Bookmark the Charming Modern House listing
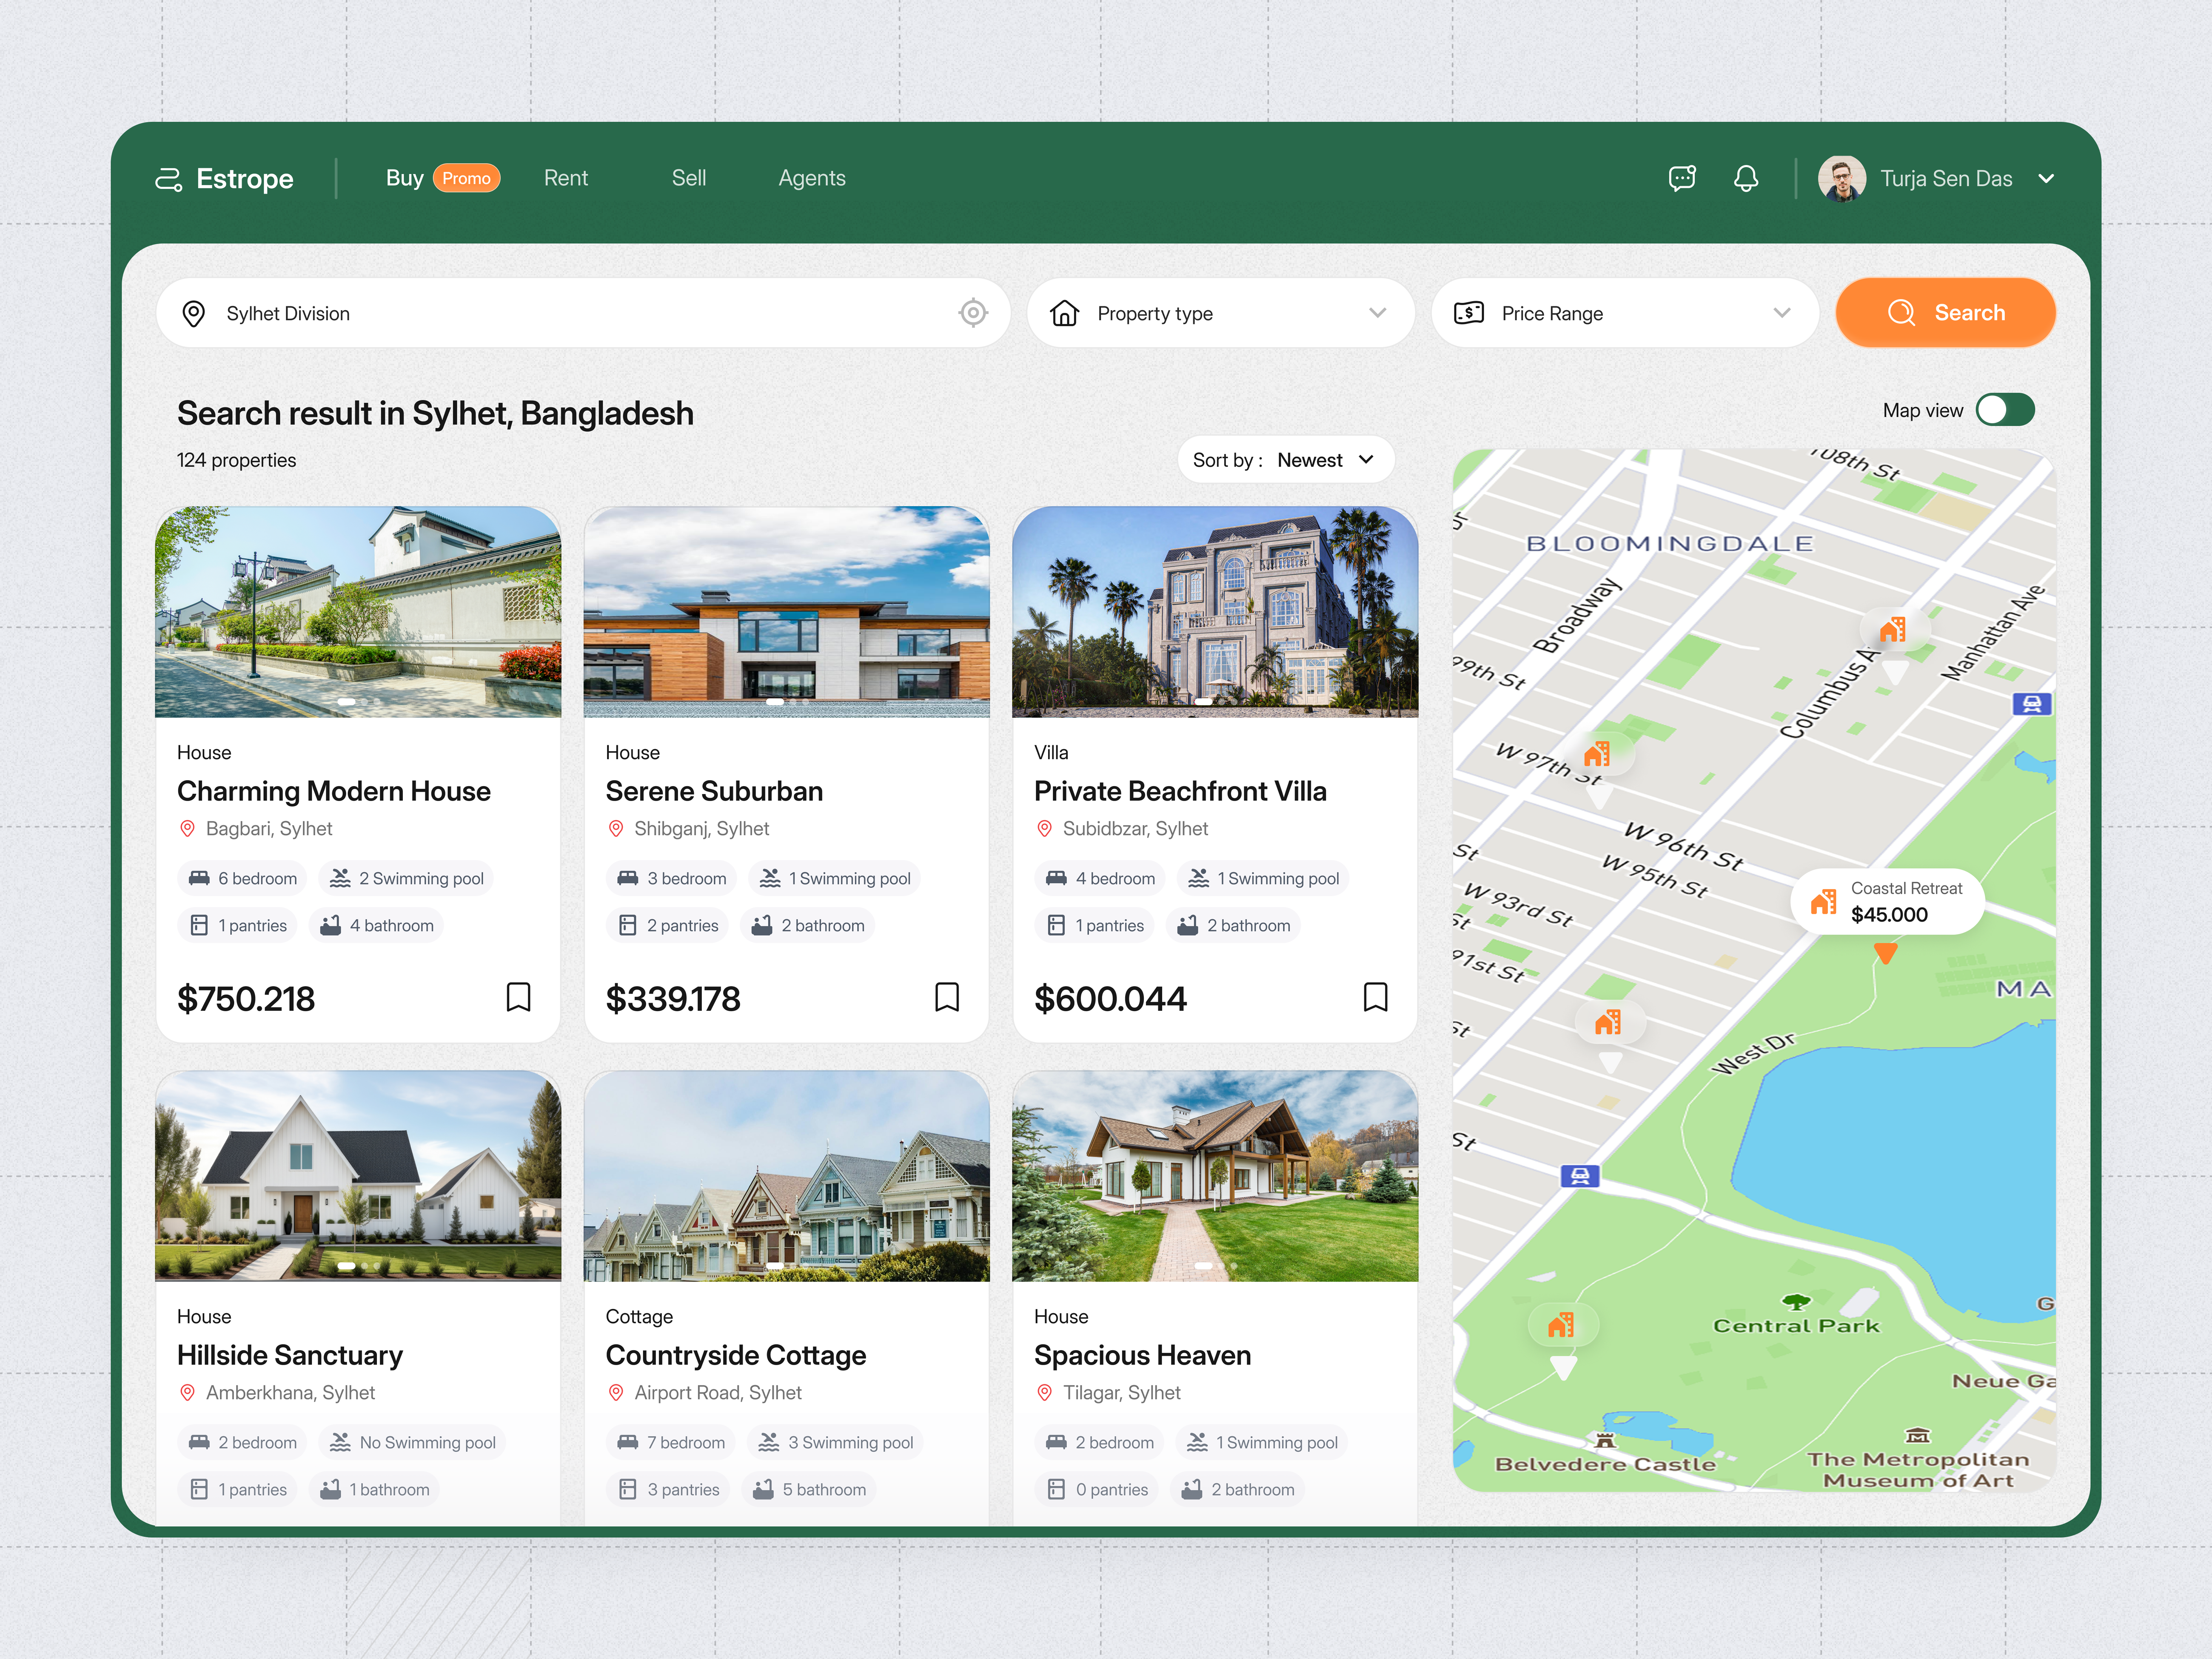 (x=519, y=997)
